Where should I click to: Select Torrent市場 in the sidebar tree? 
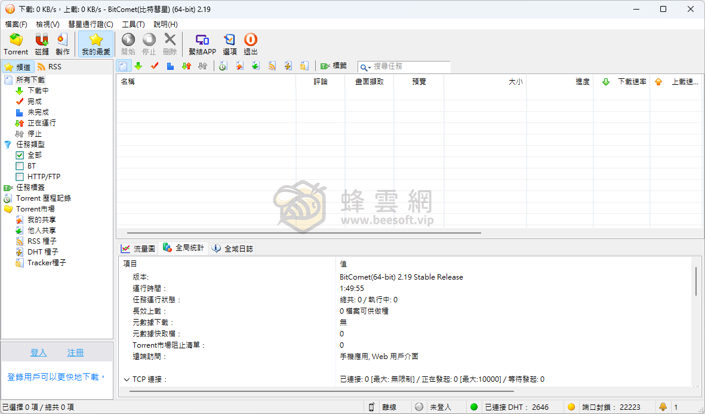click(x=36, y=209)
